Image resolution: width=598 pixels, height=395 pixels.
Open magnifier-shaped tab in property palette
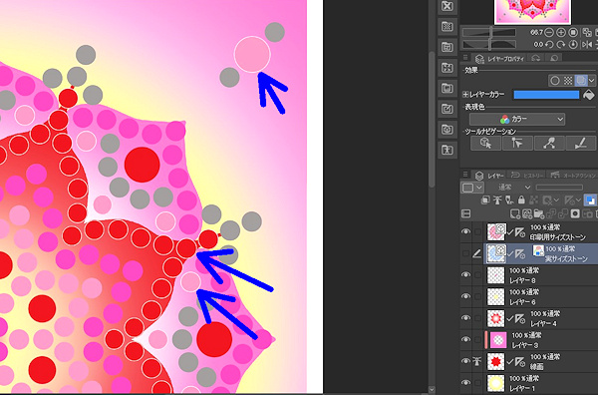pyautogui.click(x=554, y=59)
